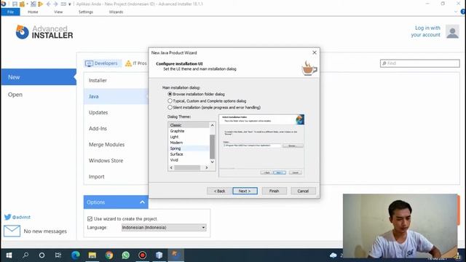Viewport: 466px width, 262px height.
Task: Open the Language dropdown
Action: click(164, 228)
